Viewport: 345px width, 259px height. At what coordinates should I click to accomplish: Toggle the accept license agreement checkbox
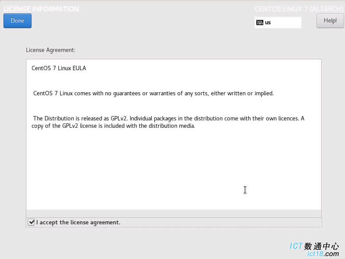31,222
